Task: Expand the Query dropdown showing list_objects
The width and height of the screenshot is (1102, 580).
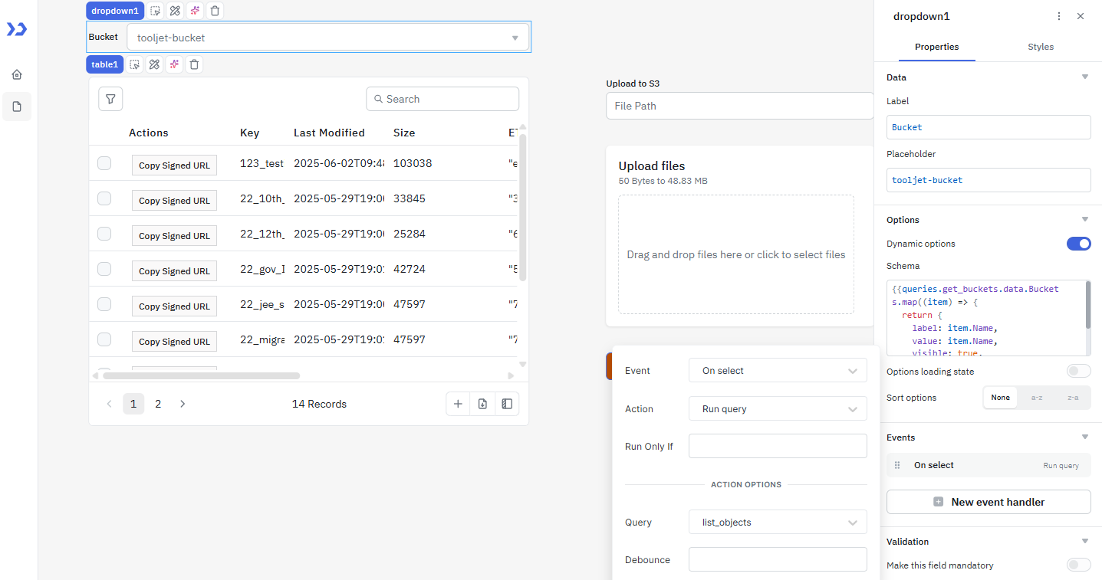Action: pyautogui.click(x=778, y=523)
